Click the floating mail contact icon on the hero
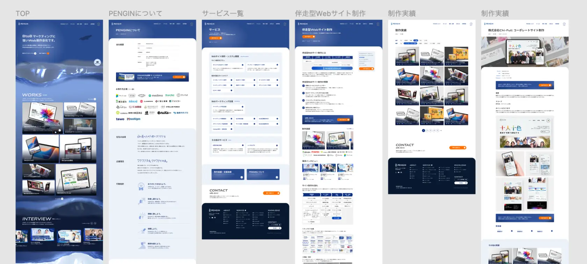 click(x=97, y=63)
